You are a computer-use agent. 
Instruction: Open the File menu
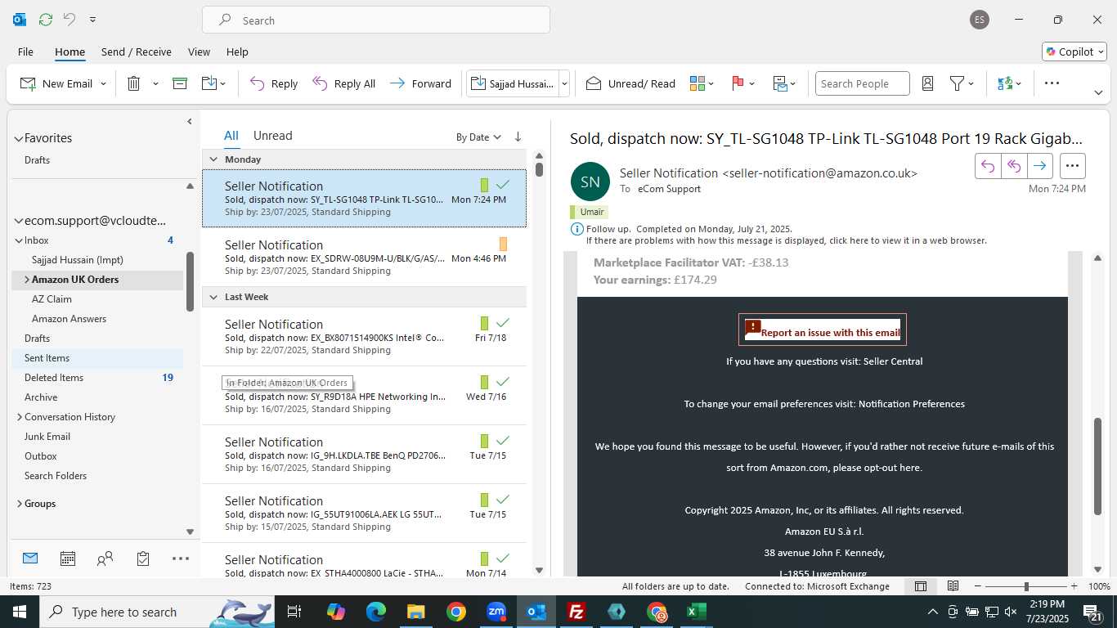point(25,52)
